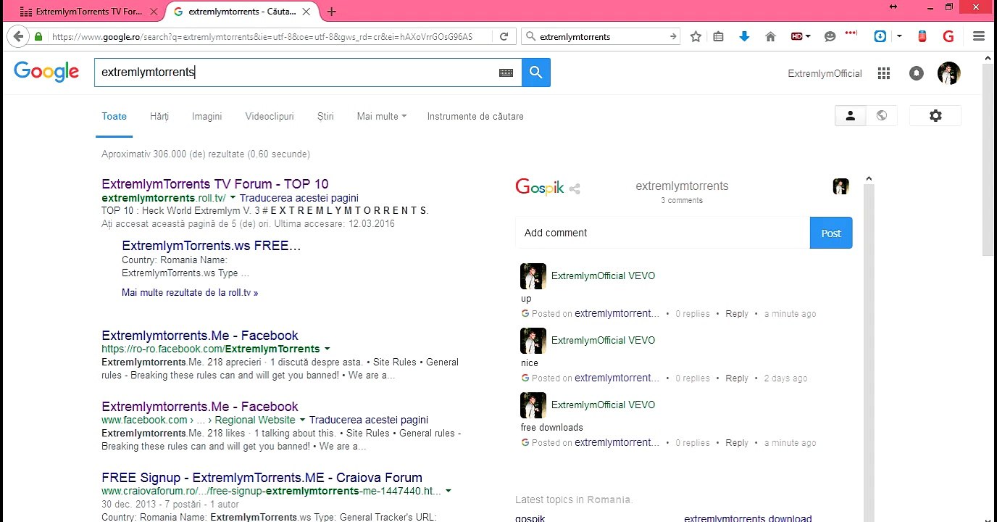Open the Firefox hamburger menu
Image resolution: width=997 pixels, height=522 pixels.
[x=979, y=36]
